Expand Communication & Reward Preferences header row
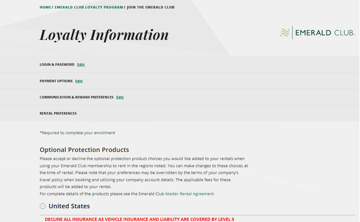 [x=180, y=97]
